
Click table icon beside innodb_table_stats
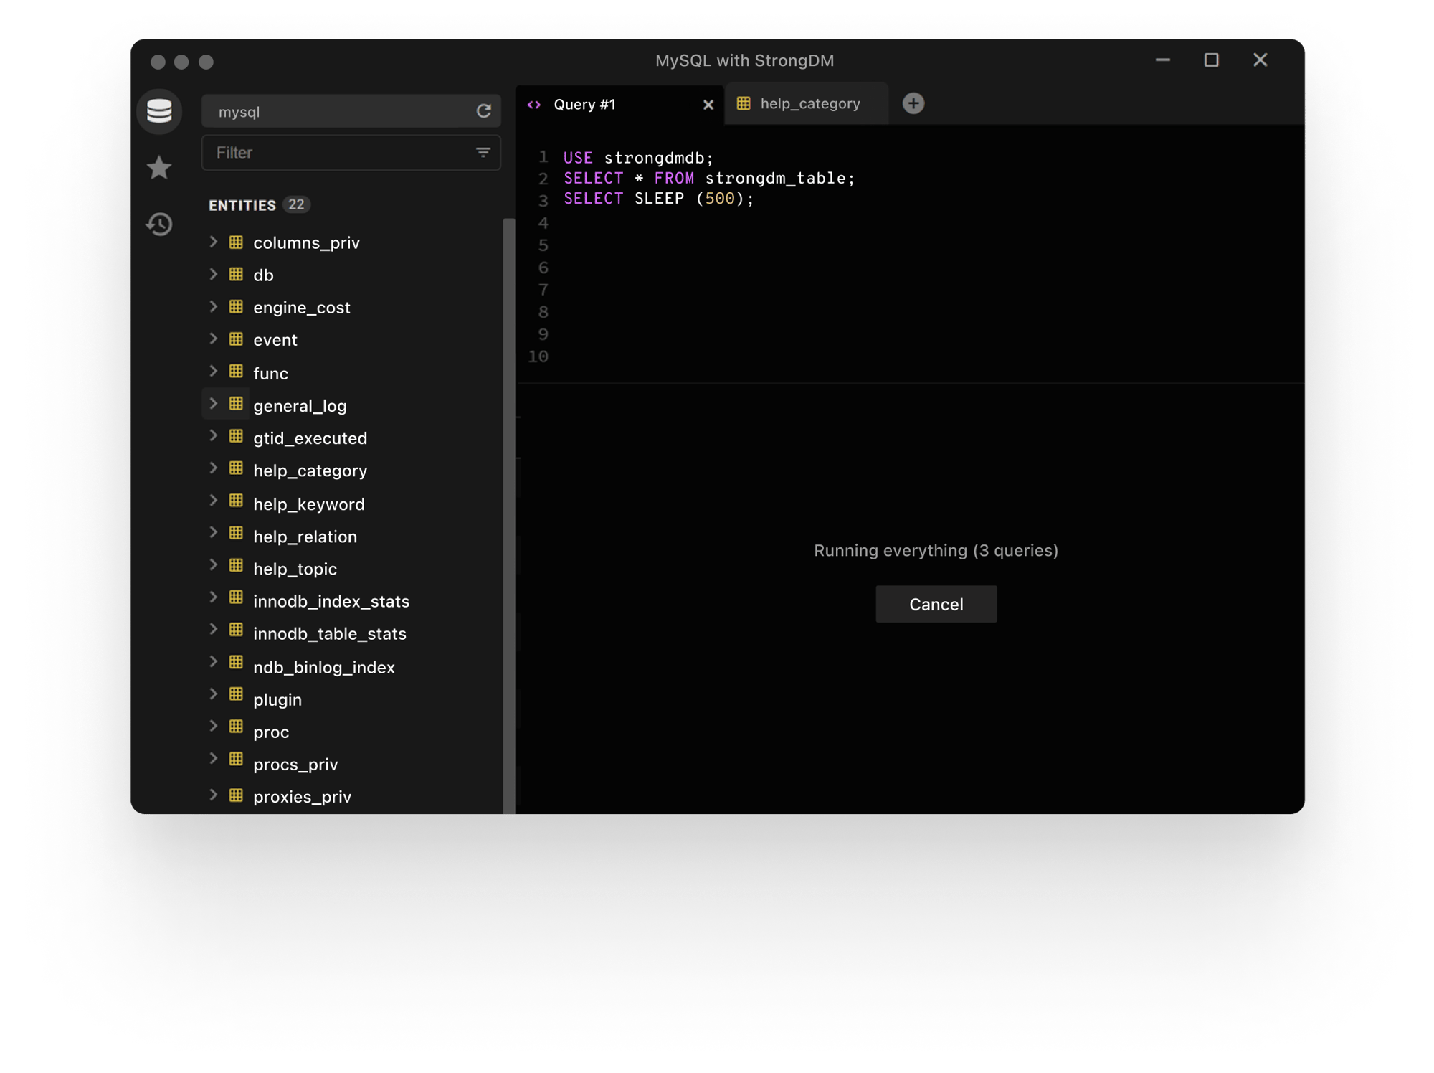pos(236,630)
